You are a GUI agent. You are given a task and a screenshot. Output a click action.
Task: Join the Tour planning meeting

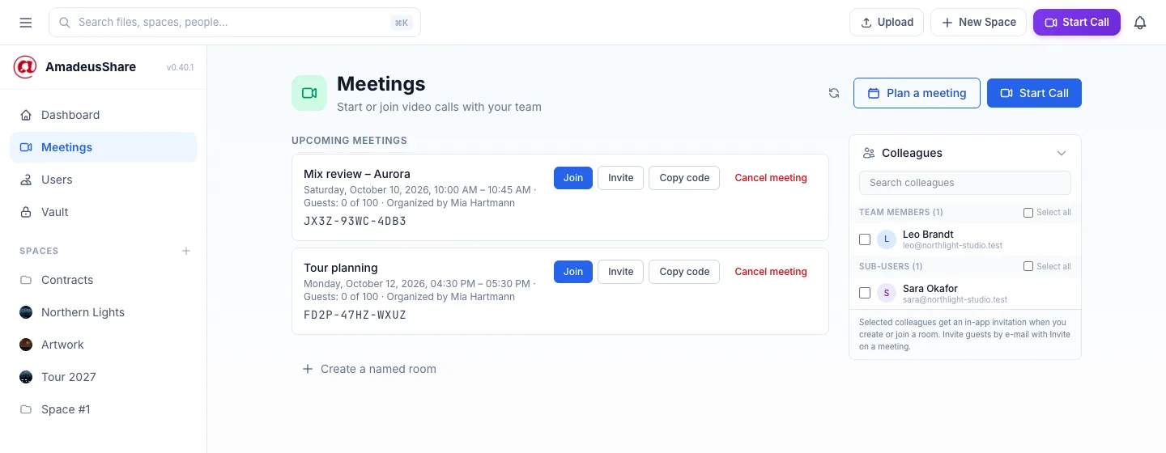pyautogui.click(x=573, y=272)
